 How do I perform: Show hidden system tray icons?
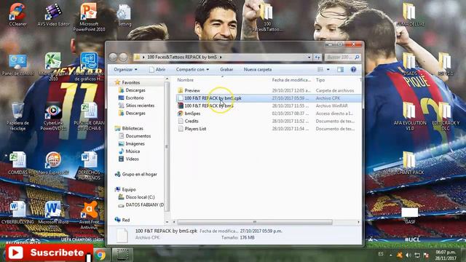[391, 255]
